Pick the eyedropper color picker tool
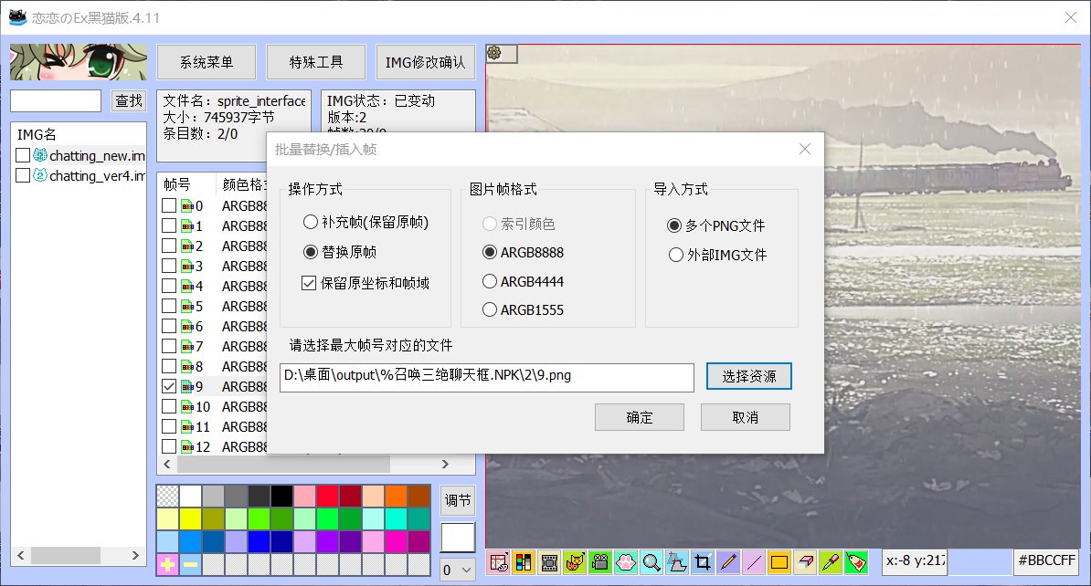 (x=830, y=562)
